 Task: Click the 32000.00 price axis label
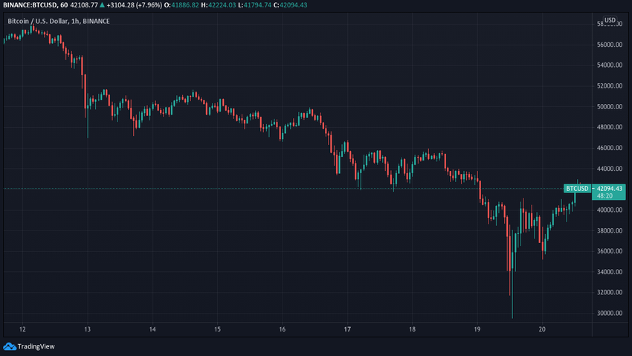(610, 292)
